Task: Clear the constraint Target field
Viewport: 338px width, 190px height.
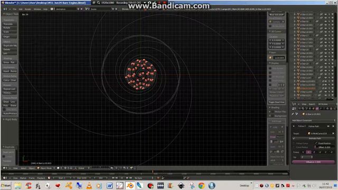Action: coord(333,134)
